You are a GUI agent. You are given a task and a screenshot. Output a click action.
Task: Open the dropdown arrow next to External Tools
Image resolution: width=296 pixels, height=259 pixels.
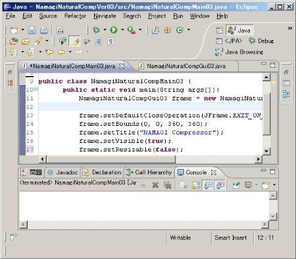tap(140, 30)
